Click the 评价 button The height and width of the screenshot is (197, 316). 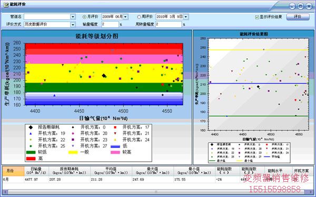[298, 17]
